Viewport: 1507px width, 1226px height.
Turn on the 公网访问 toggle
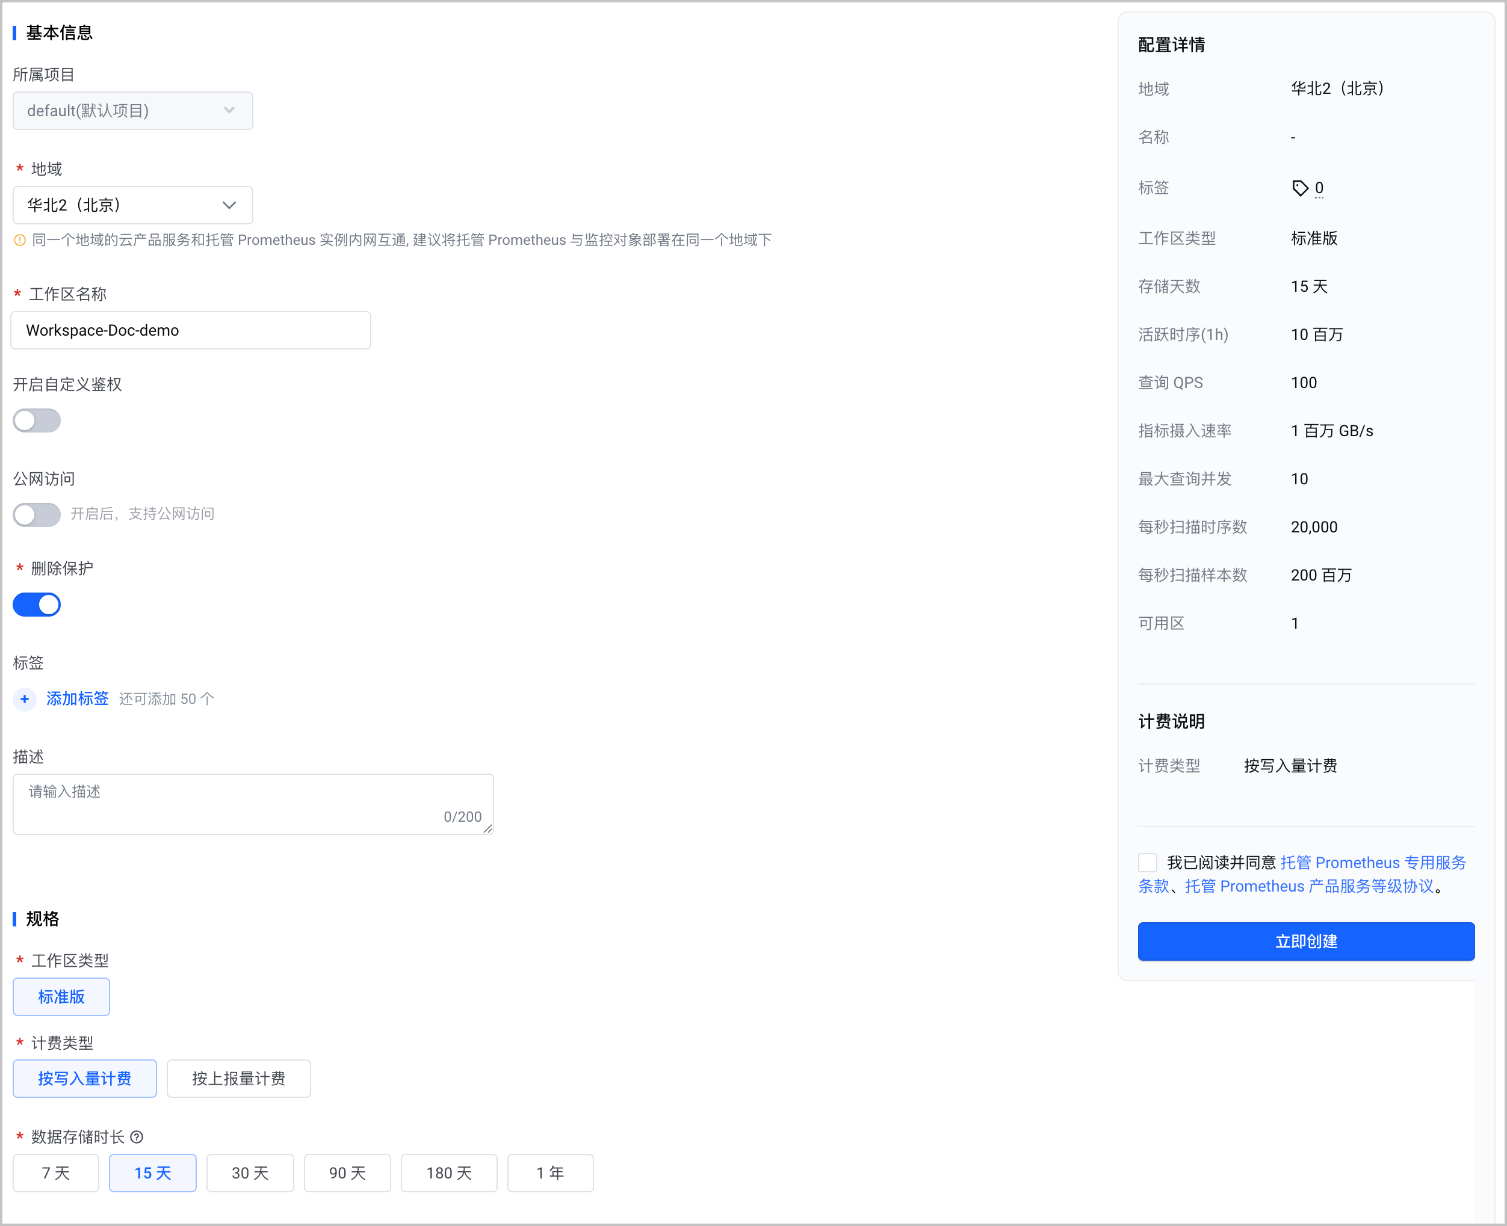[37, 514]
